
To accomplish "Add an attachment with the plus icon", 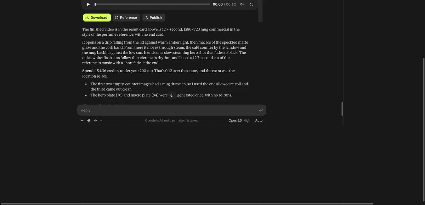I will (82, 120).
